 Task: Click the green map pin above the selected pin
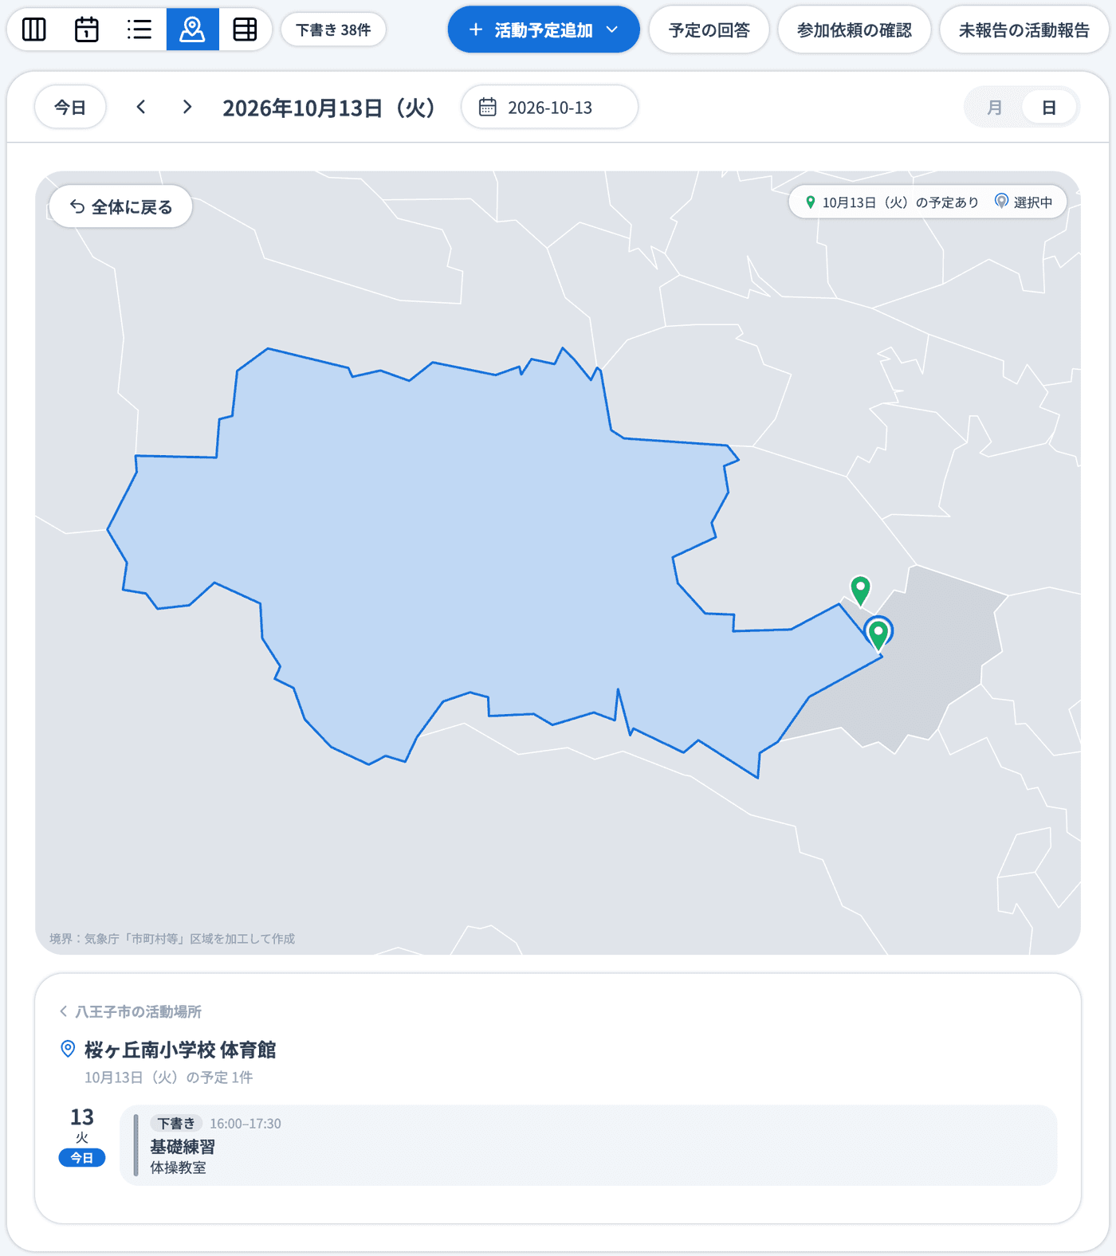[860, 590]
